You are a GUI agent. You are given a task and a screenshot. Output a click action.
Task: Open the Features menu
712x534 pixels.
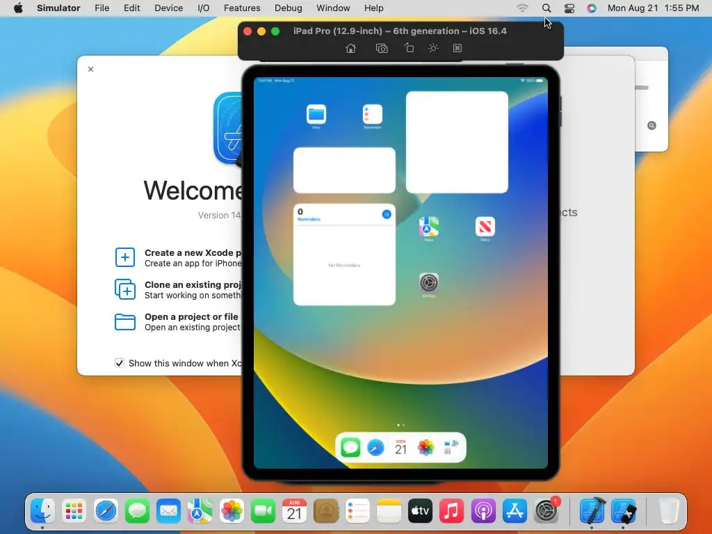pos(242,8)
